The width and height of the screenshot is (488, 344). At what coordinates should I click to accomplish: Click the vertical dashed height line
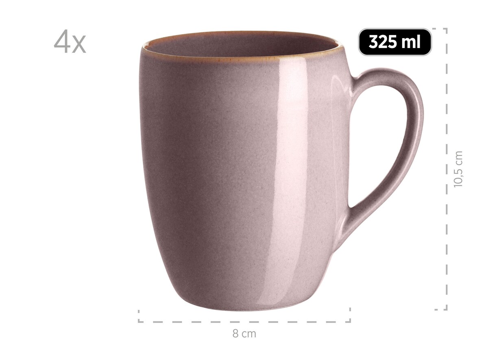[446, 169]
